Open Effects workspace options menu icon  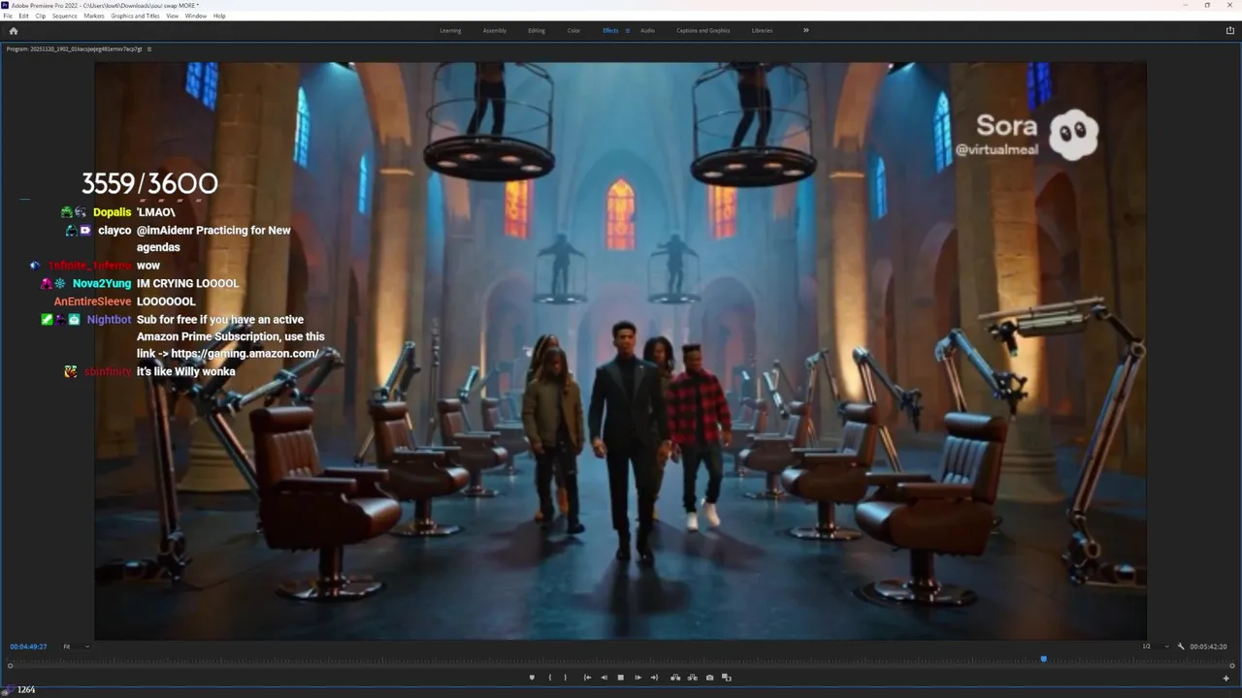(628, 30)
